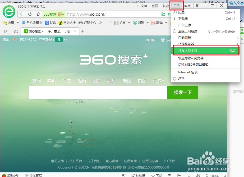This screenshot has width=244, height=177.
Task: Open the 意见反馈 feedback link
Action: pyautogui.click(x=57, y=161)
